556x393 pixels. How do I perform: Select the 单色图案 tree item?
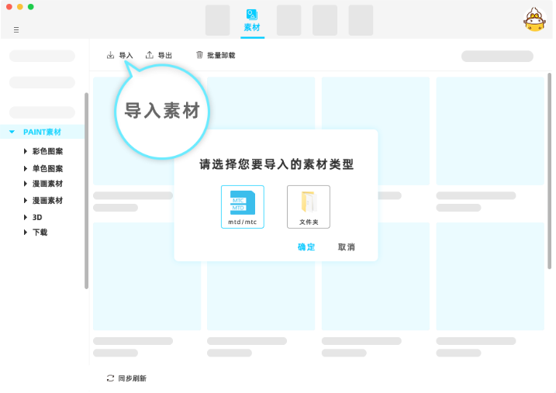(x=47, y=168)
